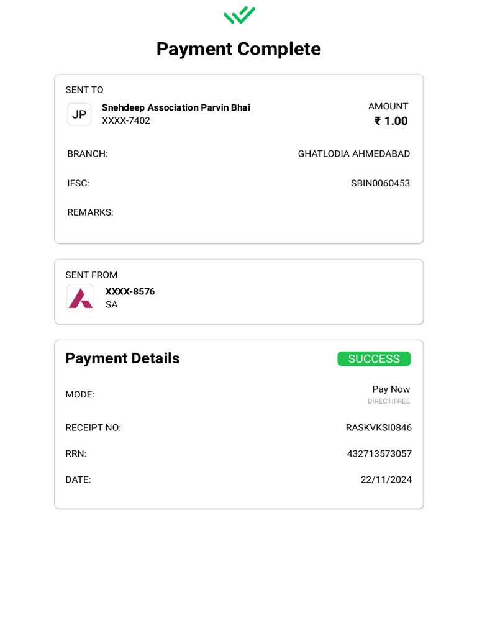
Task: Click the JP recipient avatar icon
Action: point(79,114)
